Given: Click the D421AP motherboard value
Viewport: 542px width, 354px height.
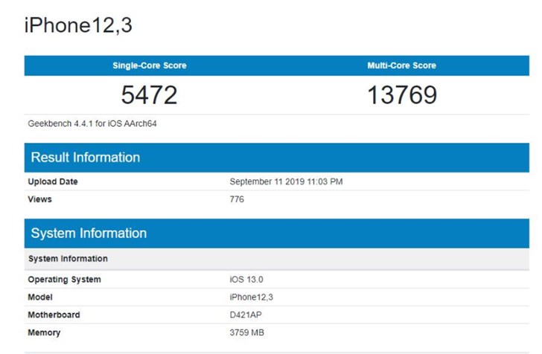Looking at the screenshot, I should click(246, 315).
